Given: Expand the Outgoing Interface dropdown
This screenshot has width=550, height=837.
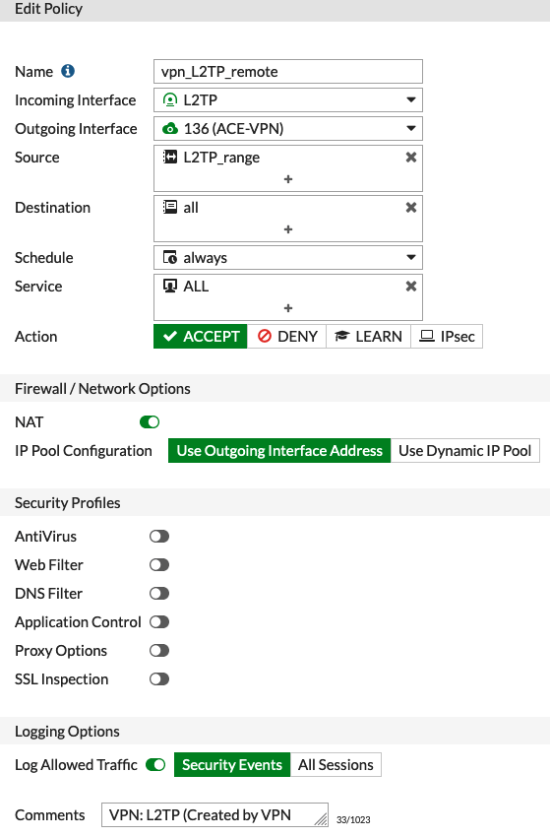Looking at the screenshot, I should [288, 129].
